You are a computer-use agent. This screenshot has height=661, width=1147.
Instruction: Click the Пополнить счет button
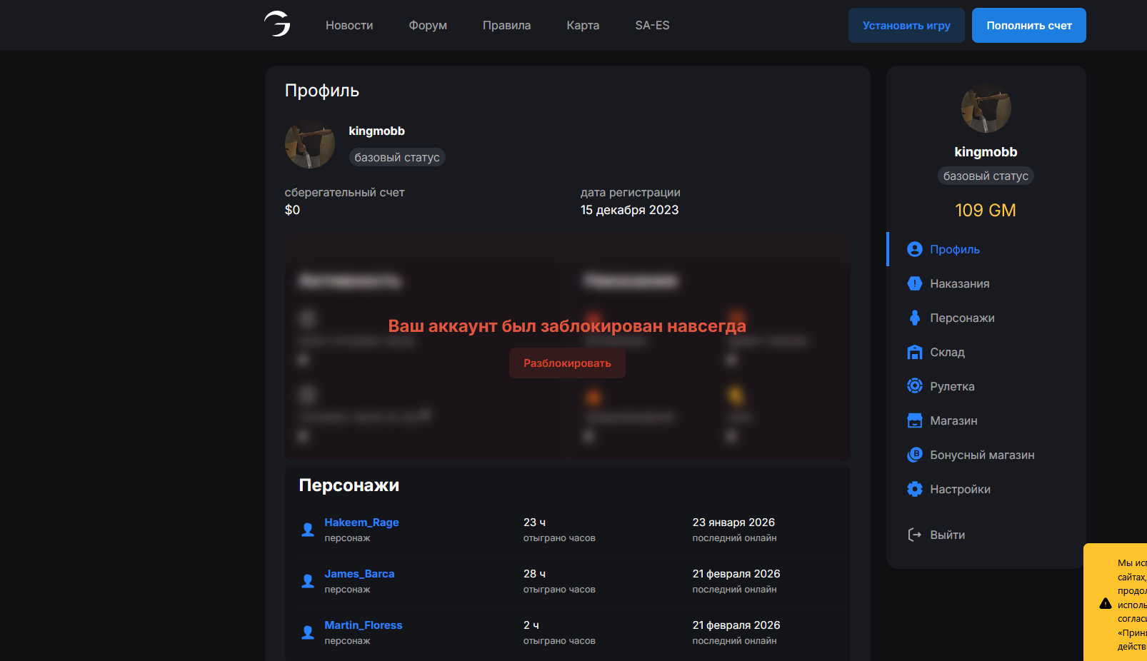[1028, 26]
